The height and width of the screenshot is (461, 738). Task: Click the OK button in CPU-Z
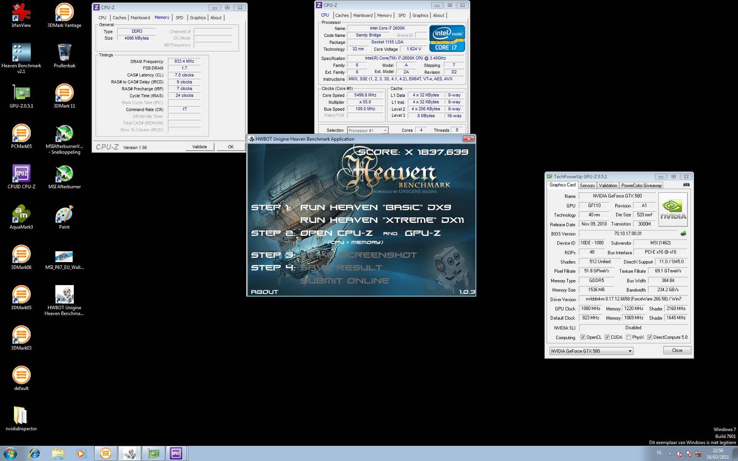231,147
